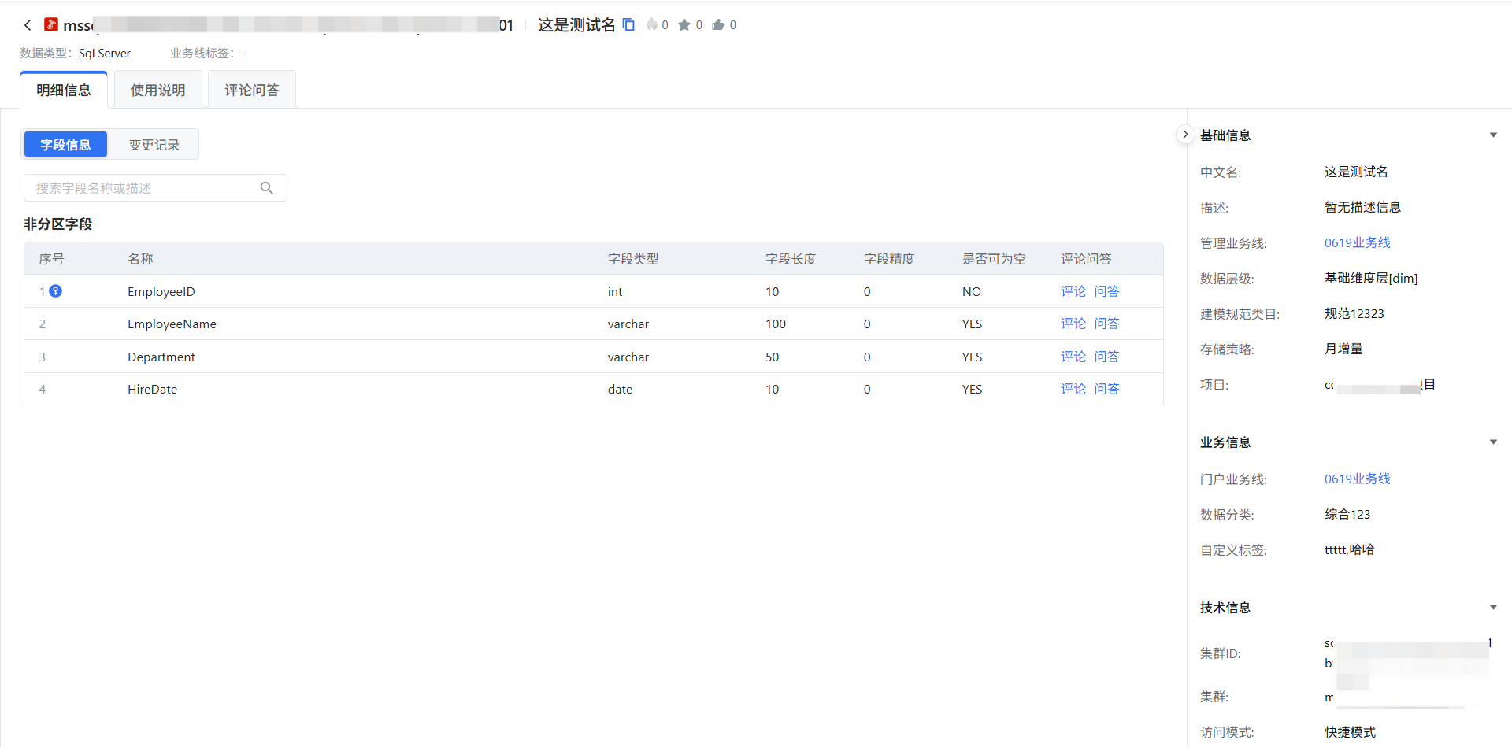Click 评论 link for EmployeeName row
This screenshot has height=747, width=1512.
coord(1073,324)
